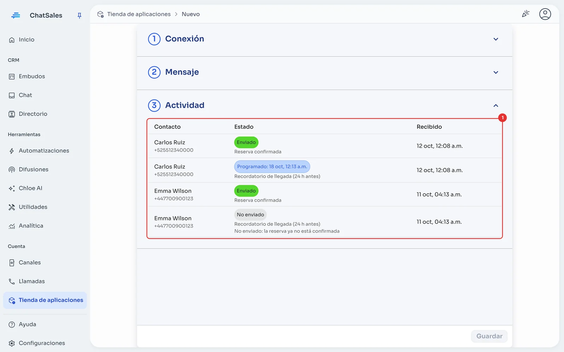Click Tienda de aplicaciones breadcrumb link
The width and height of the screenshot is (564, 352).
(139, 14)
